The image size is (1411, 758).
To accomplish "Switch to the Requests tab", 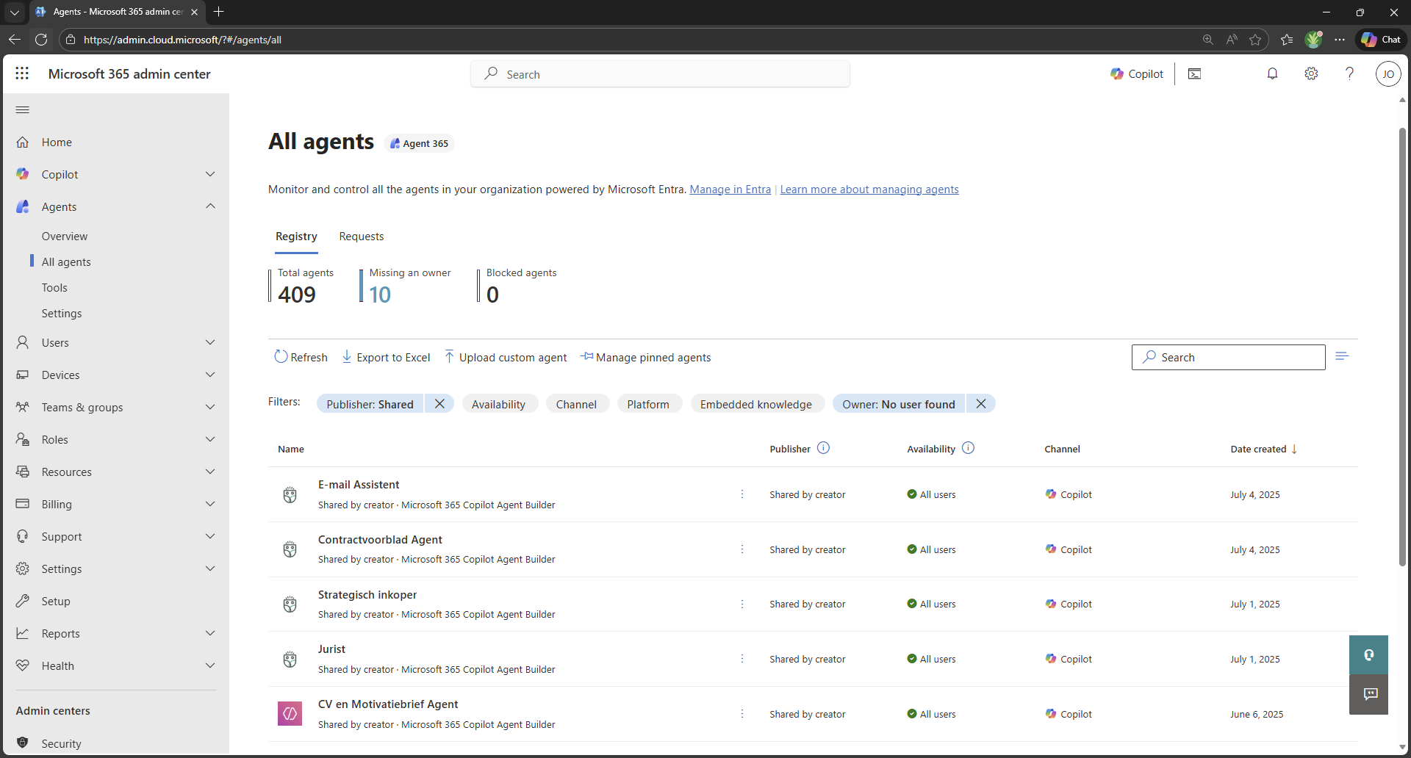I will 361,236.
